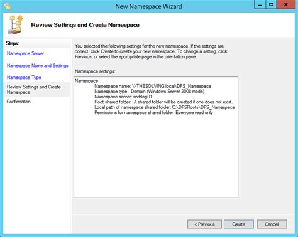Viewport: 298px width, 237px height.
Task: Select the Namespace server srvblog01 line
Action: coord(123,97)
